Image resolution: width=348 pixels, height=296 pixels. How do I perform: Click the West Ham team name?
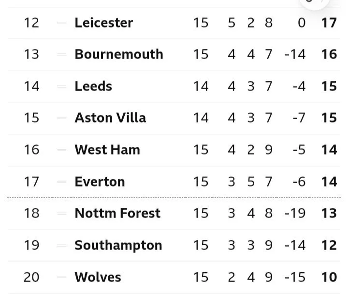coord(107,150)
